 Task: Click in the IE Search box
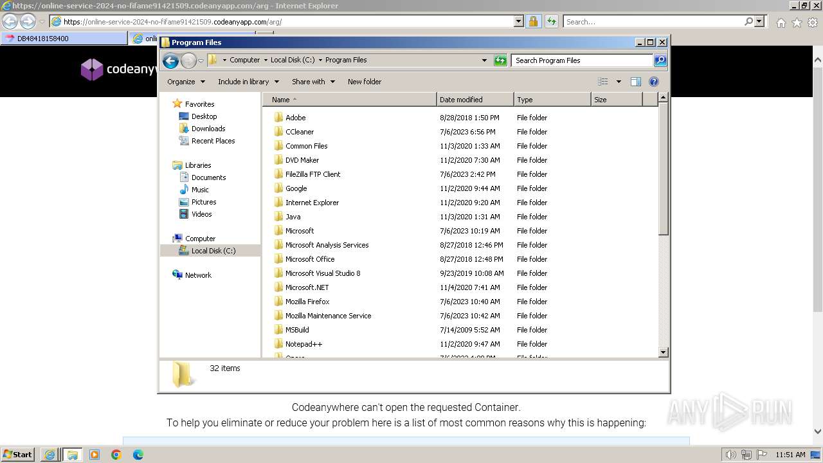[653, 22]
